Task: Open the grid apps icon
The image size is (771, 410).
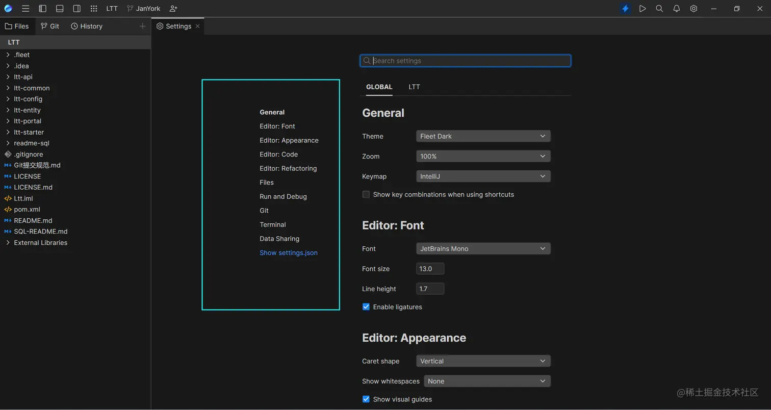Action: click(94, 9)
